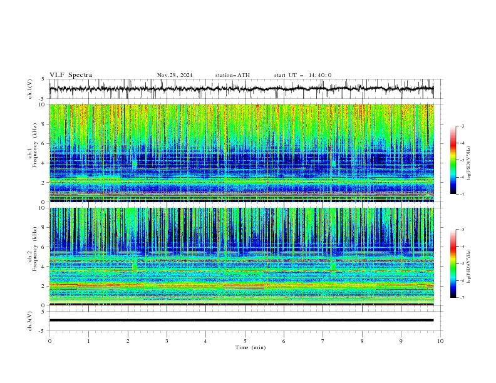Click the upper color bar's log(PSD) label
Screen dimensions: 496x383
[468, 163]
